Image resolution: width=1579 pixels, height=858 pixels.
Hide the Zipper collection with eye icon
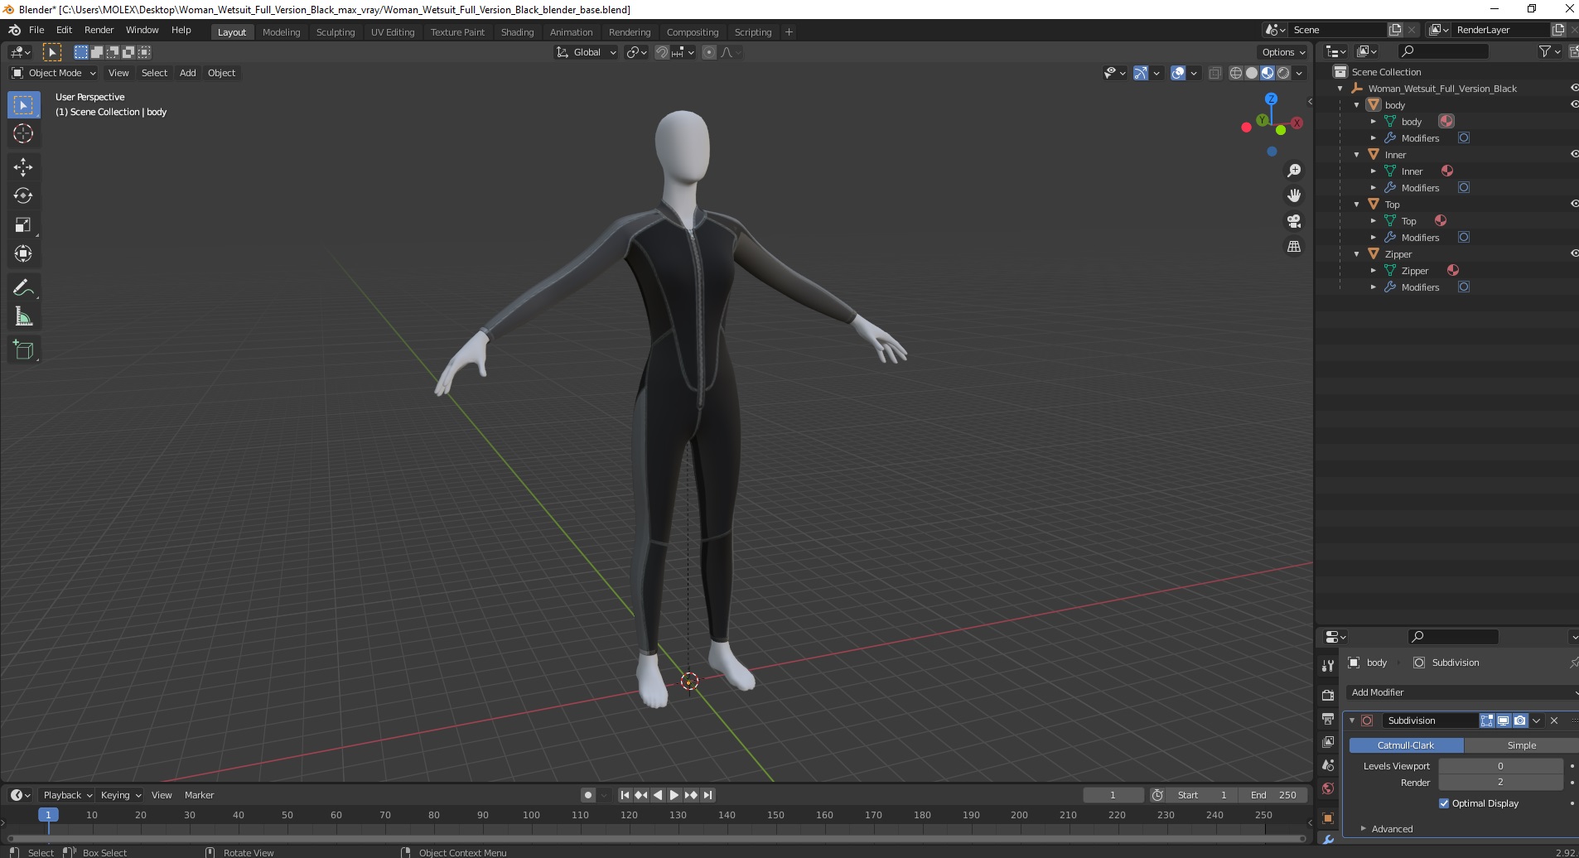coord(1573,253)
